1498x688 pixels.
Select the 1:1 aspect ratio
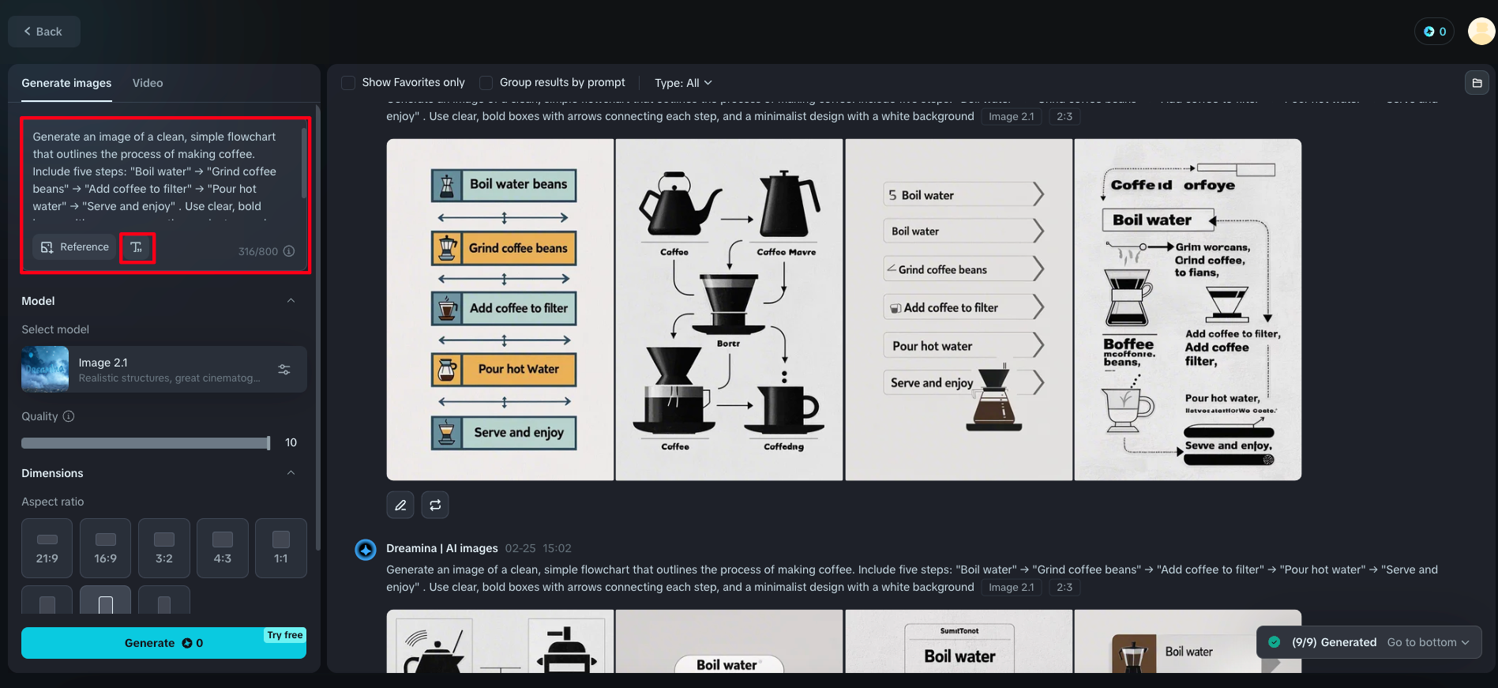[281, 548]
